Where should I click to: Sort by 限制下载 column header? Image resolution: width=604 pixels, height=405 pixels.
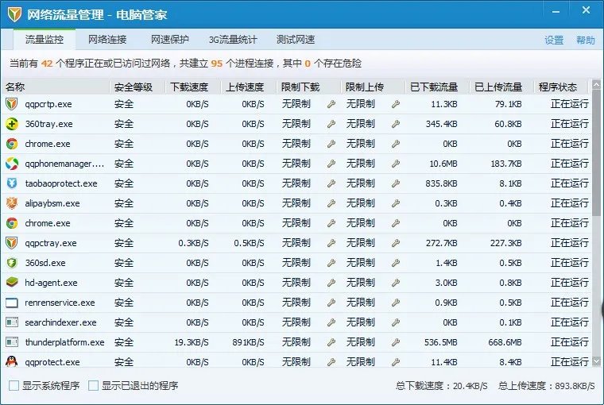pos(308,87)
